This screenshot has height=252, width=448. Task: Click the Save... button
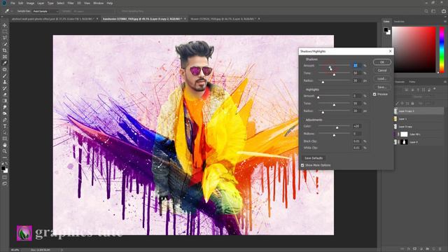point(382,87)
